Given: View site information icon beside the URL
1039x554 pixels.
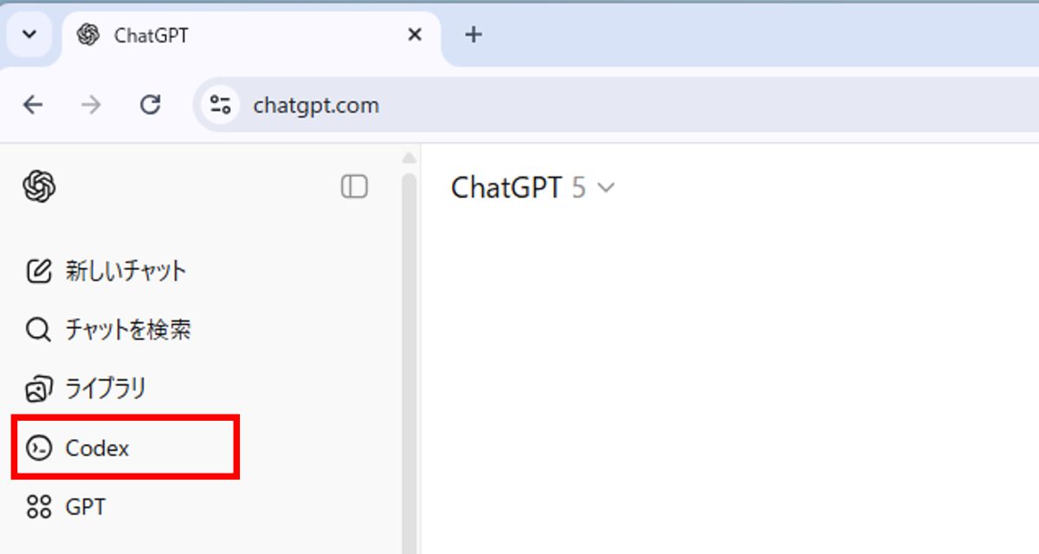Looking at the screenshot, I should point(221,106).
